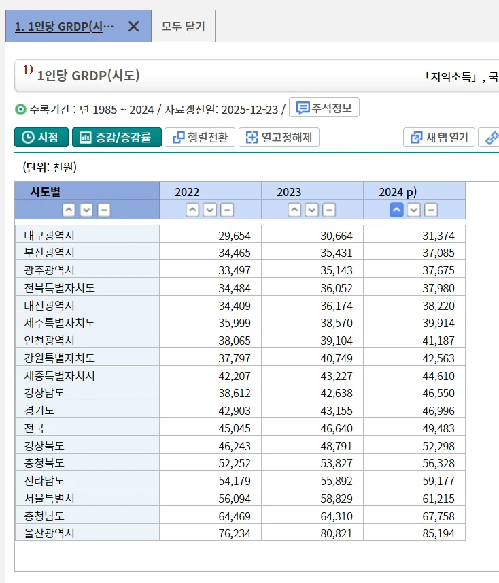Screen dimensions: 499x583
Task: Clear sorting via 2022 minus icon
Action: click(227, 210)
